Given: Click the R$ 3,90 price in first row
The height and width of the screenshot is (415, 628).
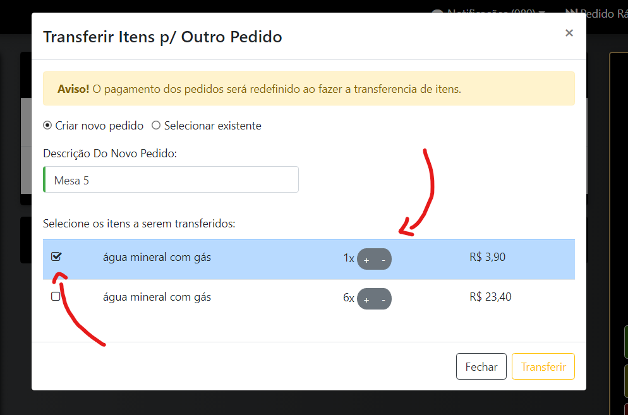Looking at the screenshot, I should [x=487, y=258].
